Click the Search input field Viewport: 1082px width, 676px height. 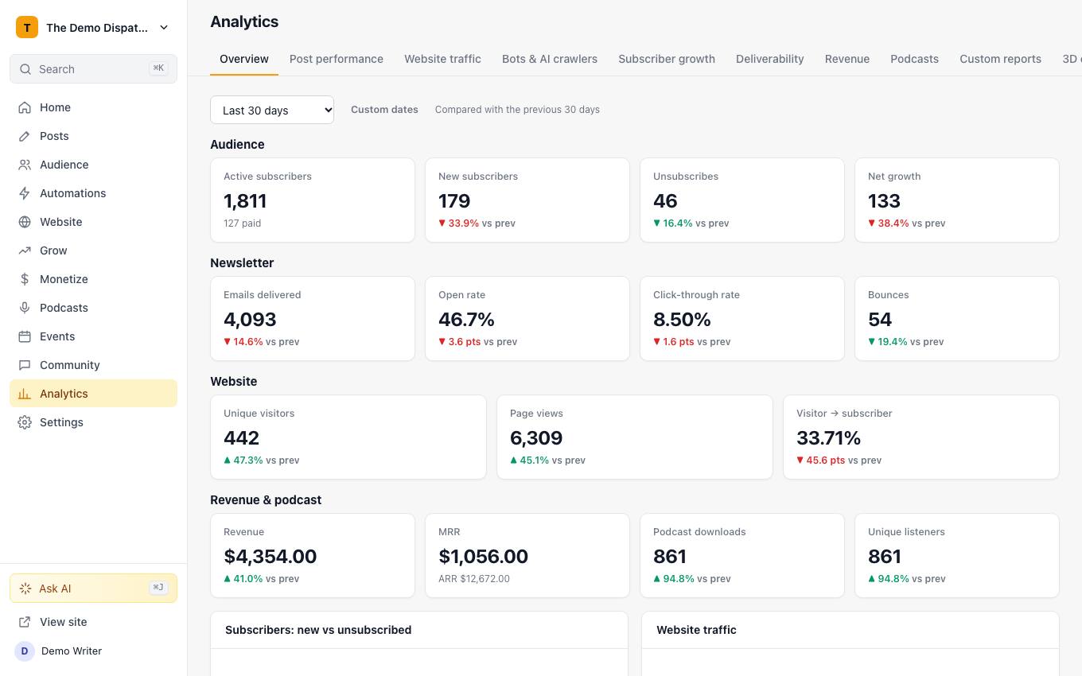(x=93, y=69)
